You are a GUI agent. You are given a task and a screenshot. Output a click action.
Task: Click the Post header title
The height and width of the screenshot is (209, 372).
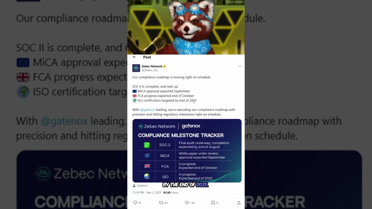[147, 57]
